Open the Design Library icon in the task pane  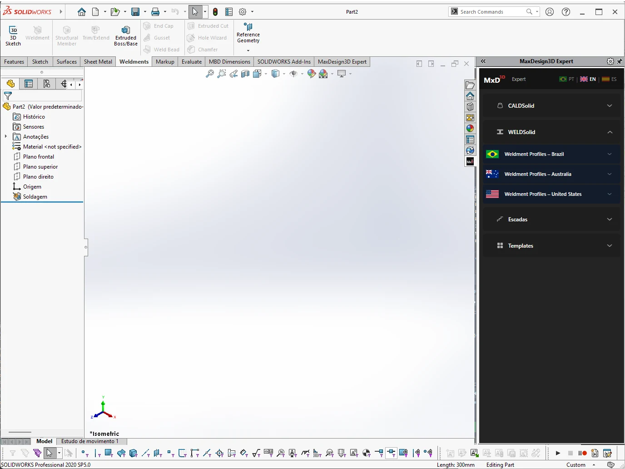(x=470, y=107)
